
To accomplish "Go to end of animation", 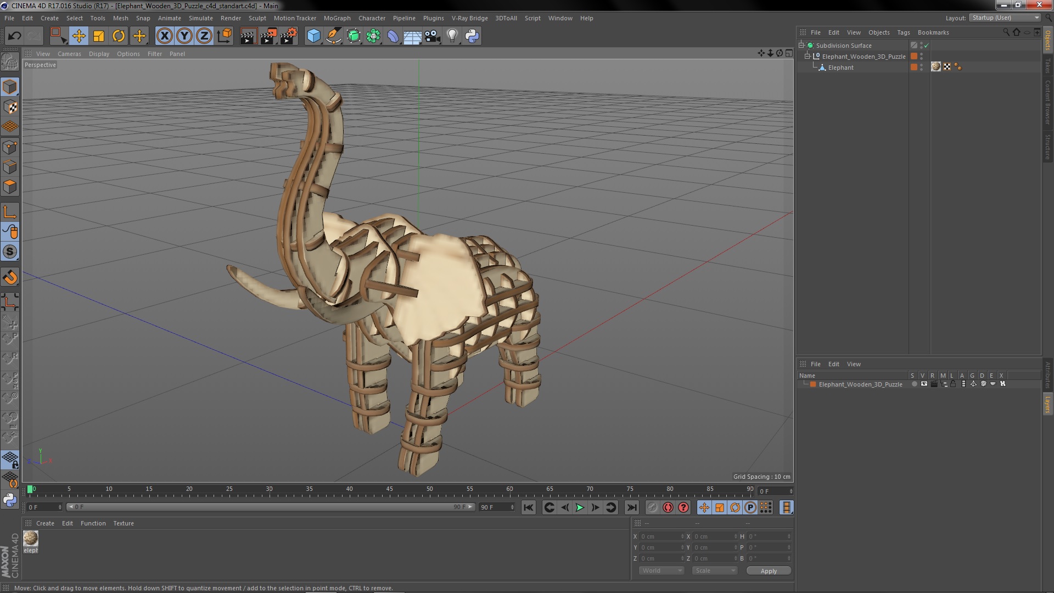I will pos(632,508).
